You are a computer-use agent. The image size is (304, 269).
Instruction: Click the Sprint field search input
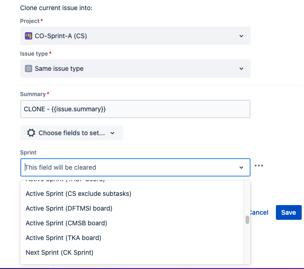pyautogui.click(x=129, y=167)
